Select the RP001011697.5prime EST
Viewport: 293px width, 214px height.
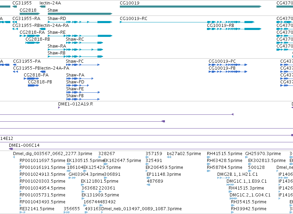pyautogui.click(x=21, y=164)
